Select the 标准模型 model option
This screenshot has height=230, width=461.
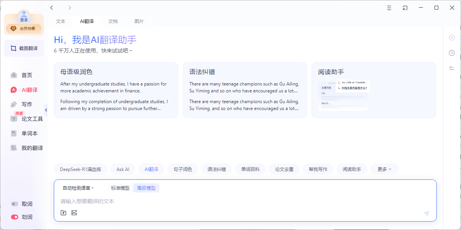(x=120, y=188)
